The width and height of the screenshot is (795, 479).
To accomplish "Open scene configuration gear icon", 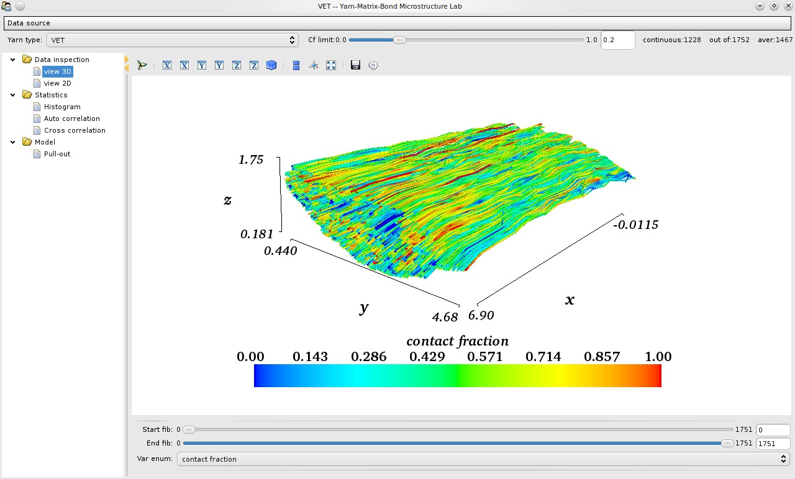I will [x=373, y=65].
